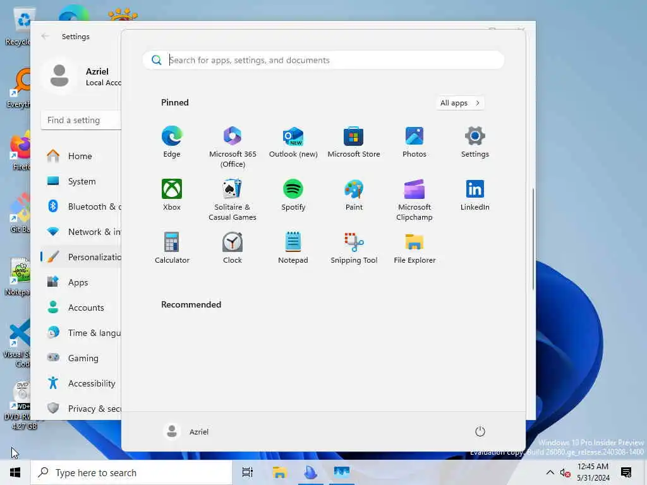647x485 pixels.
Task: Open LinkedIn app
Action: coord(475,195)
